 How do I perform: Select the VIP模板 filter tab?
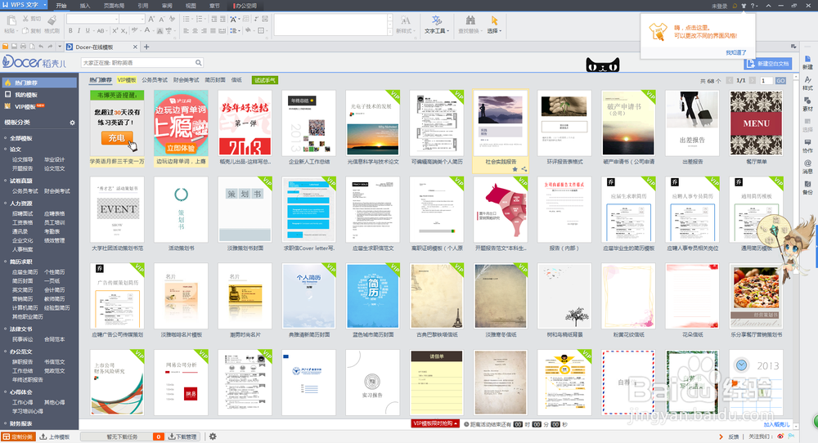[x=127, y=80]
